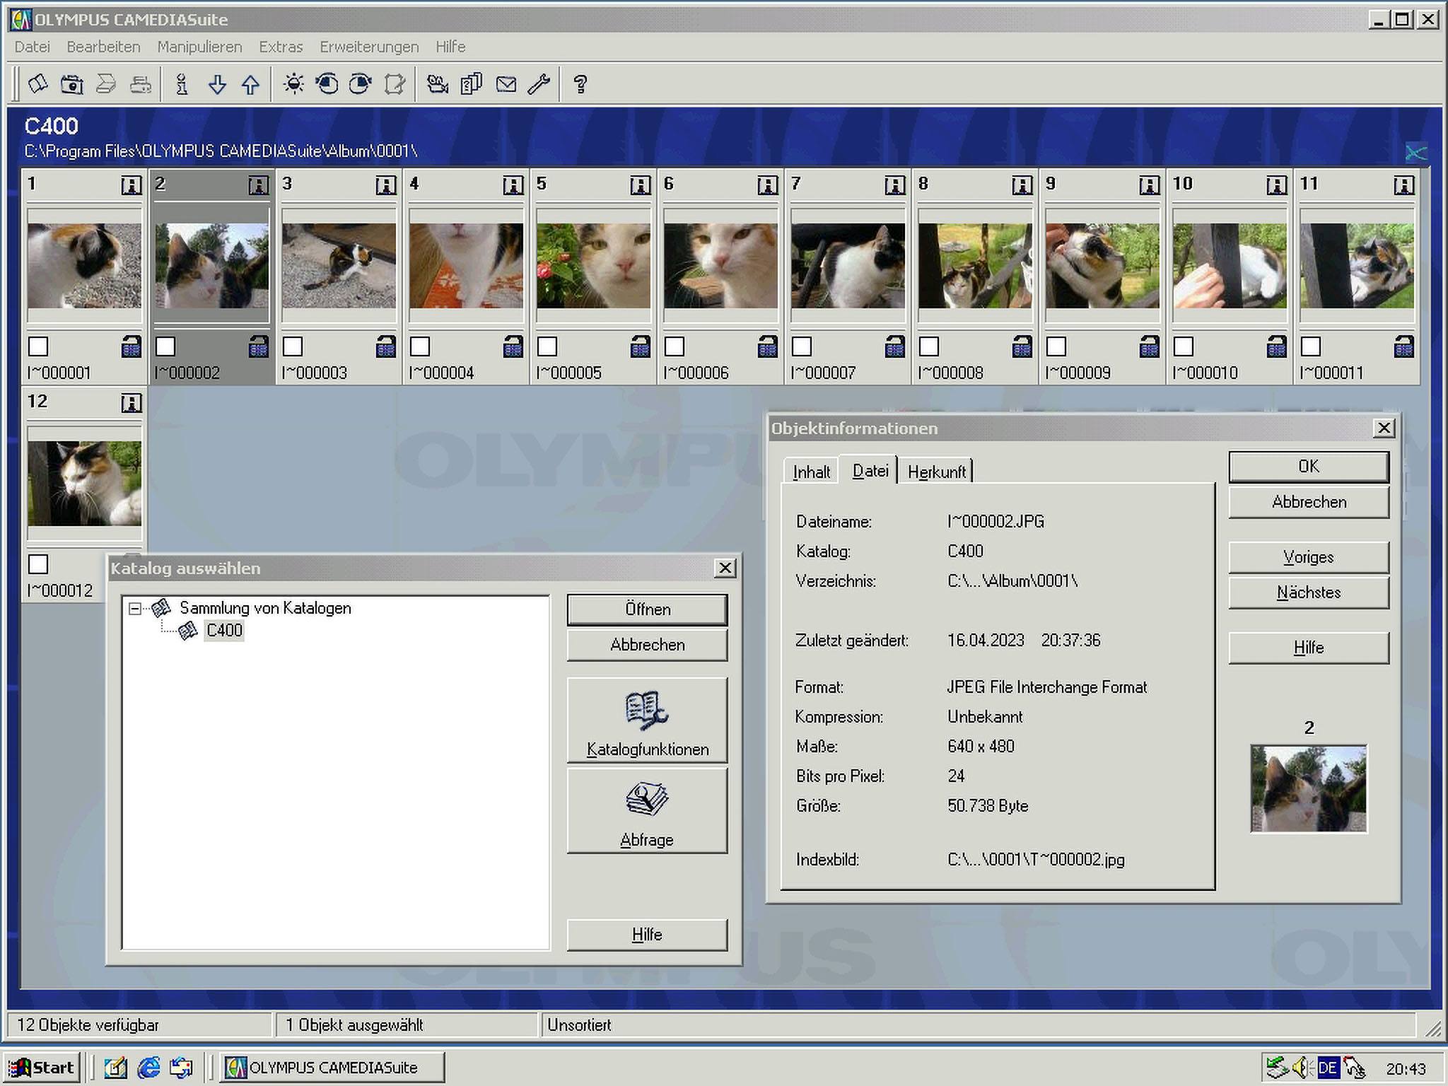Tick the checkbox for image I~000008

(x=929, y=346)
